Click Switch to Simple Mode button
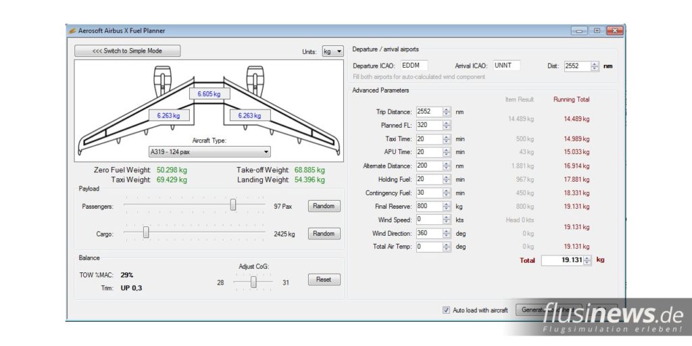 click(x=128, y=51)
